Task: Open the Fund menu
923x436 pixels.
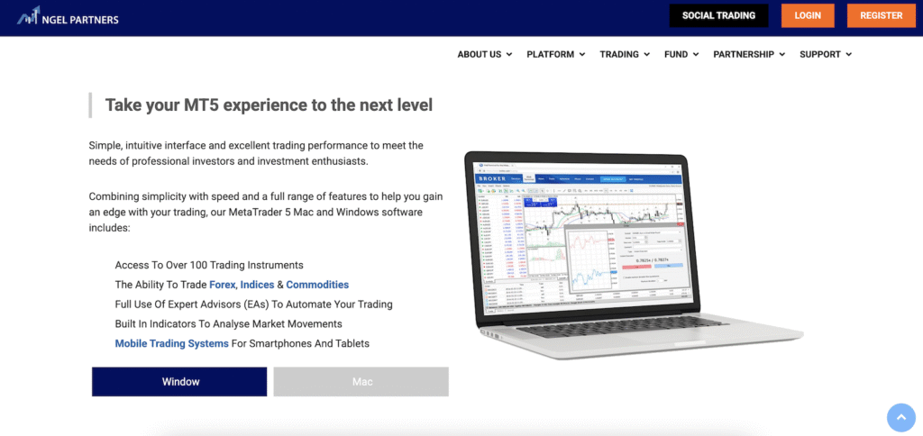Action: 681,54
